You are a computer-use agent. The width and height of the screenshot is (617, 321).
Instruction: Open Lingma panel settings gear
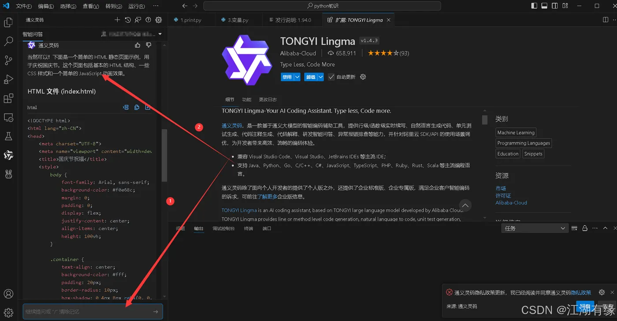[159, 20]
